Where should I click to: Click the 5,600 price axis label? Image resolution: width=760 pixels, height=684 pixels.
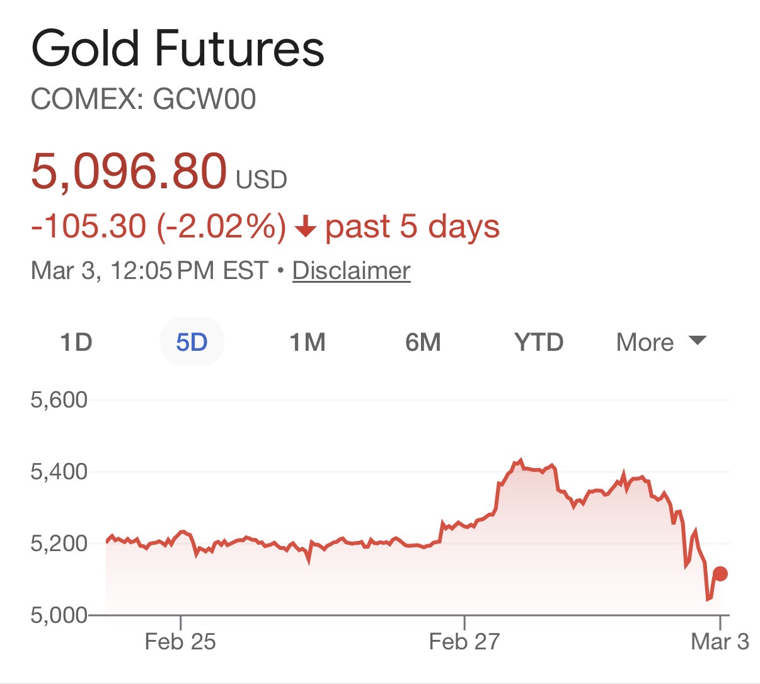(59, 400)
